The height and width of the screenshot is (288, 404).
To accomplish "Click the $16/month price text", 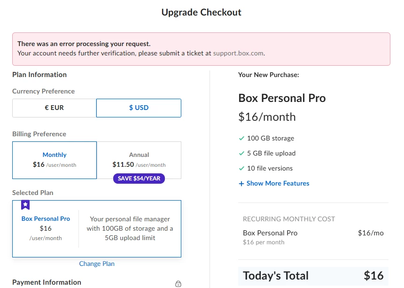I will pyautogui.click(x=267, y=117).
